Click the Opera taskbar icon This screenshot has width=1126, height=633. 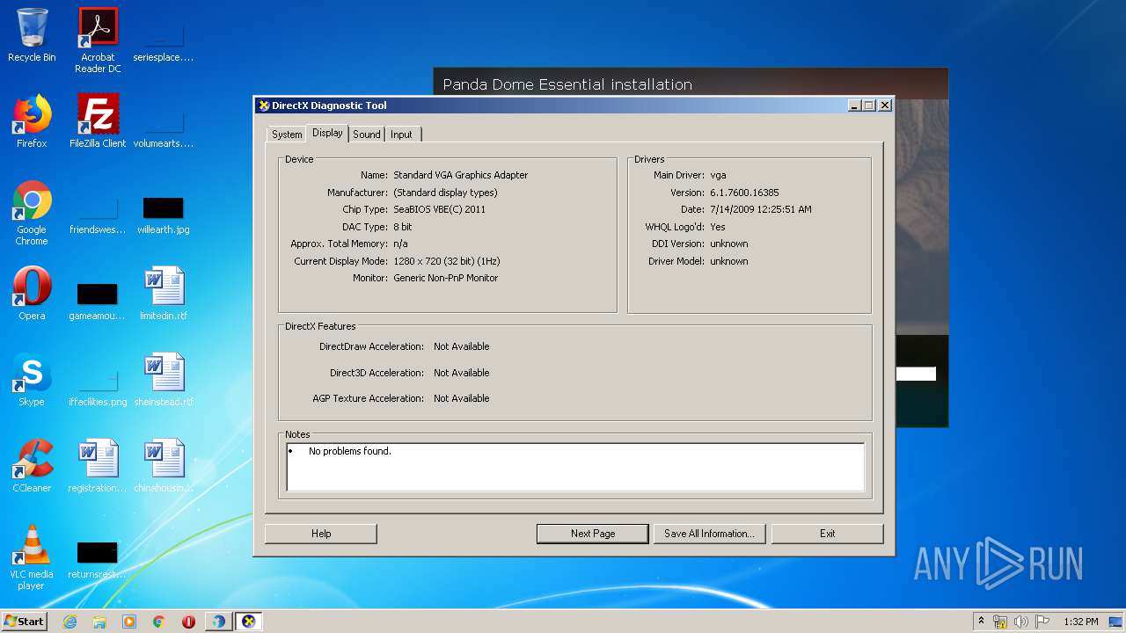[188, 622]
